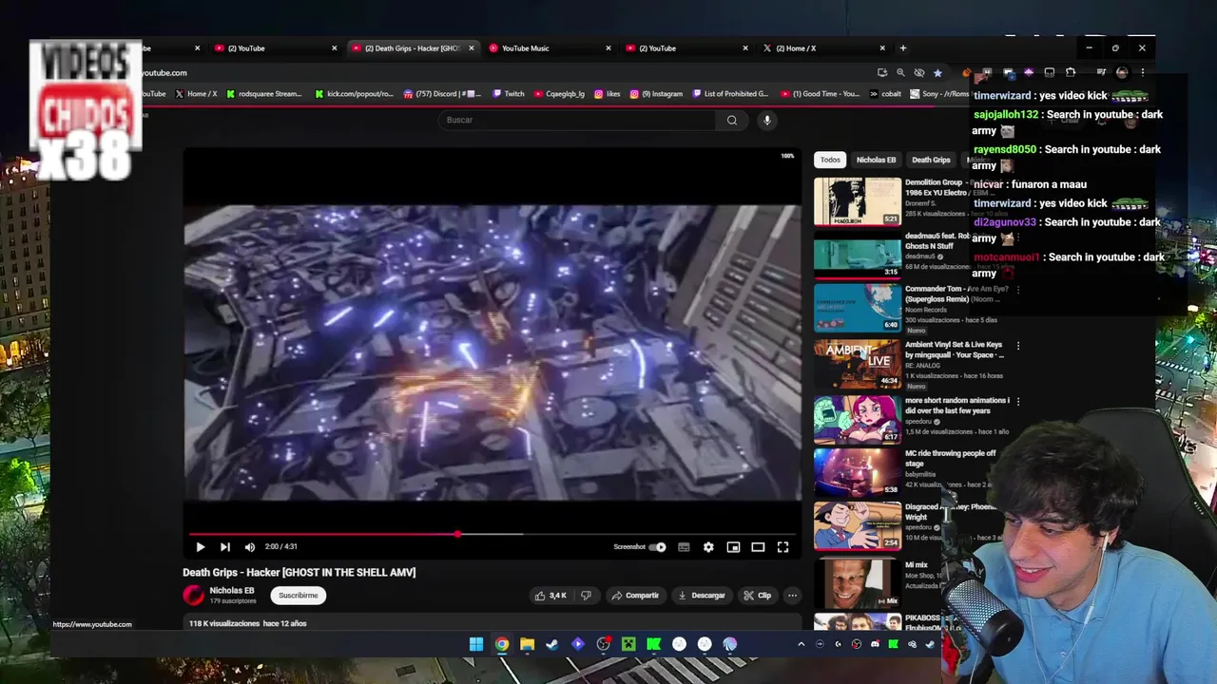
Task: Create a Clip of the video
Action: pos(758,596)
